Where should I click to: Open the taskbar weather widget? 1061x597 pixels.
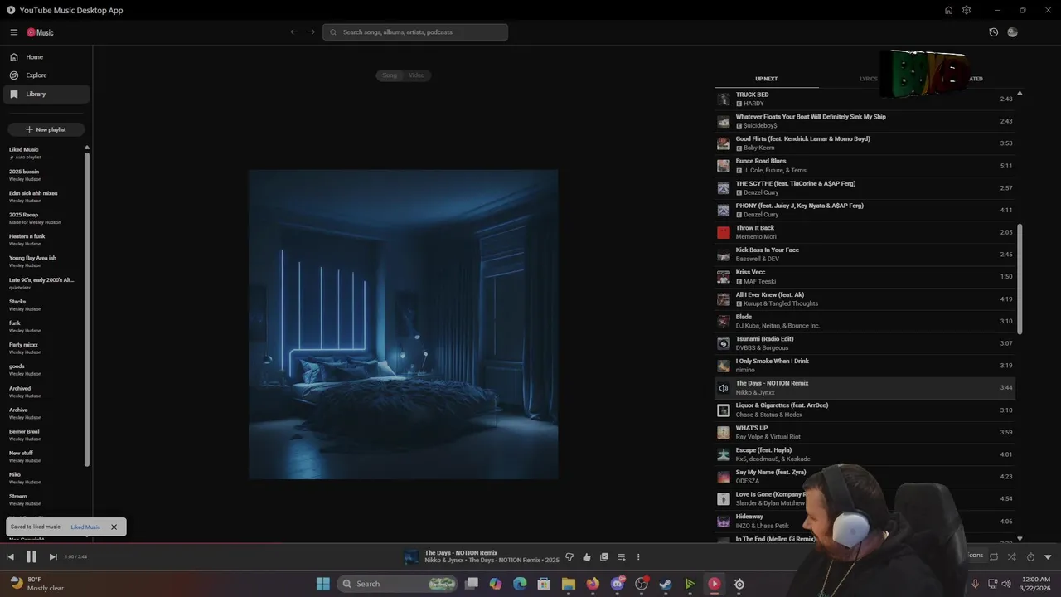pos(36,584)
